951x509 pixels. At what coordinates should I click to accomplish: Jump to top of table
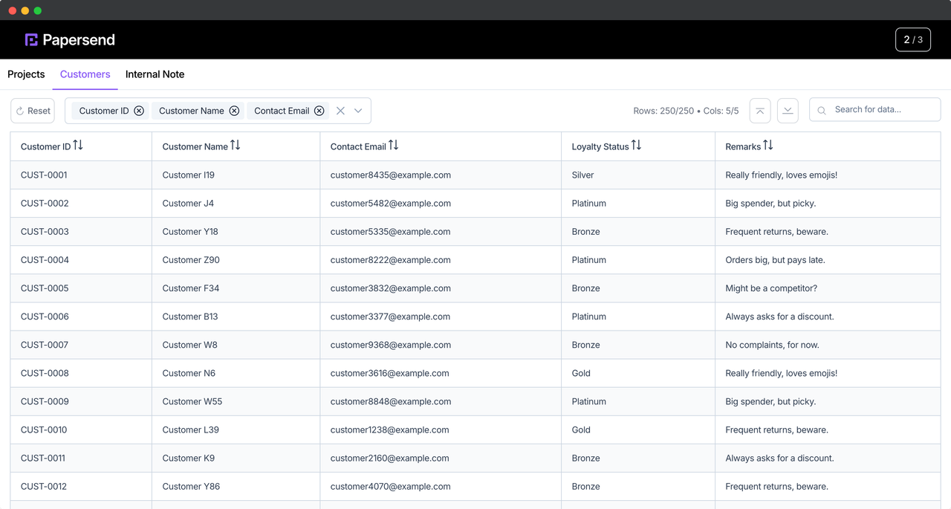coord(760,111)
